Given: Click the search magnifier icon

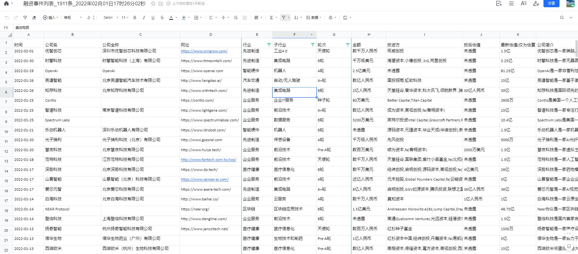Looking at the screenshot, I should click(562, 18).
